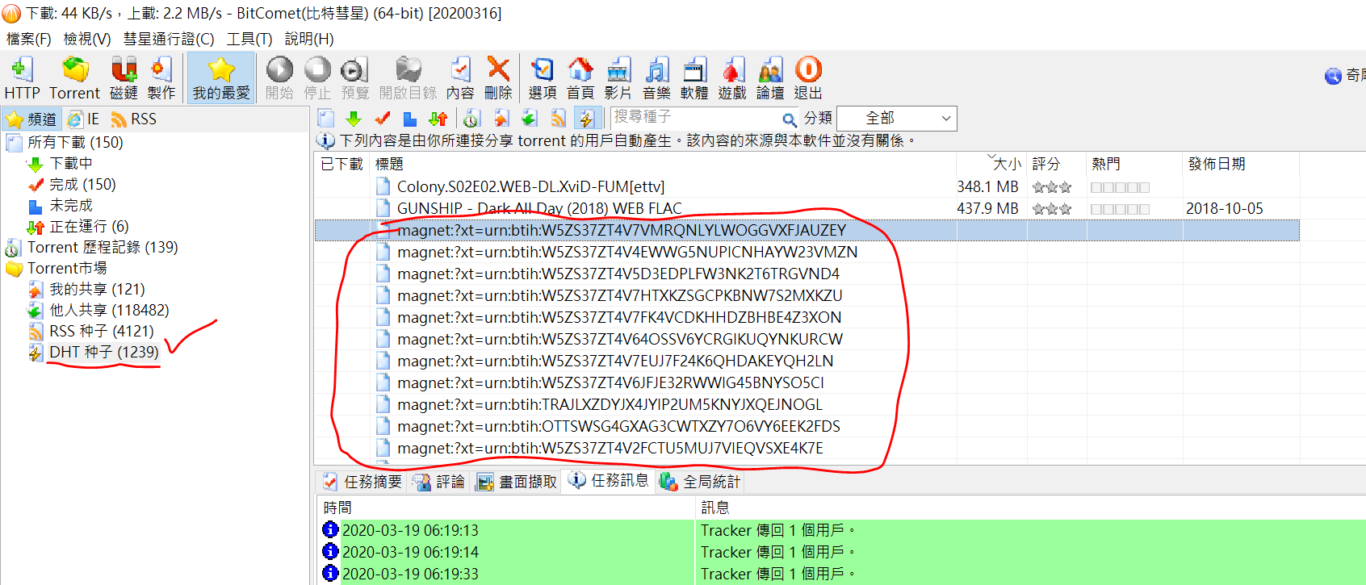Select DHT 種子 (1239) tree item
The width and height of the screenshot is (1366, 585).
point(103,352)
